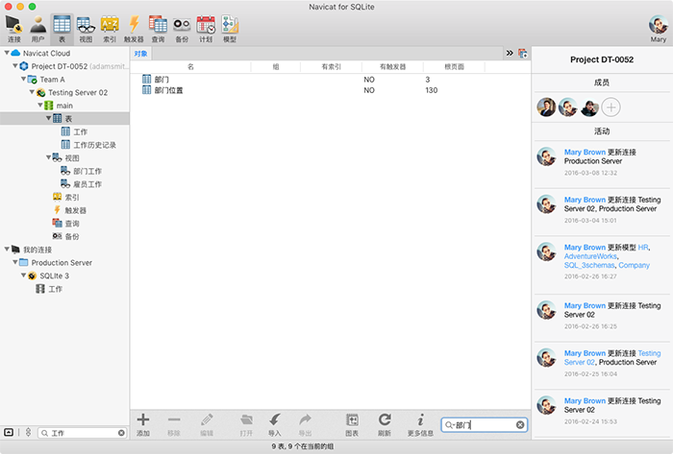Select the 部门位置 table row
This screenshot has height=454, width=673.
click(x=331, y=90)
